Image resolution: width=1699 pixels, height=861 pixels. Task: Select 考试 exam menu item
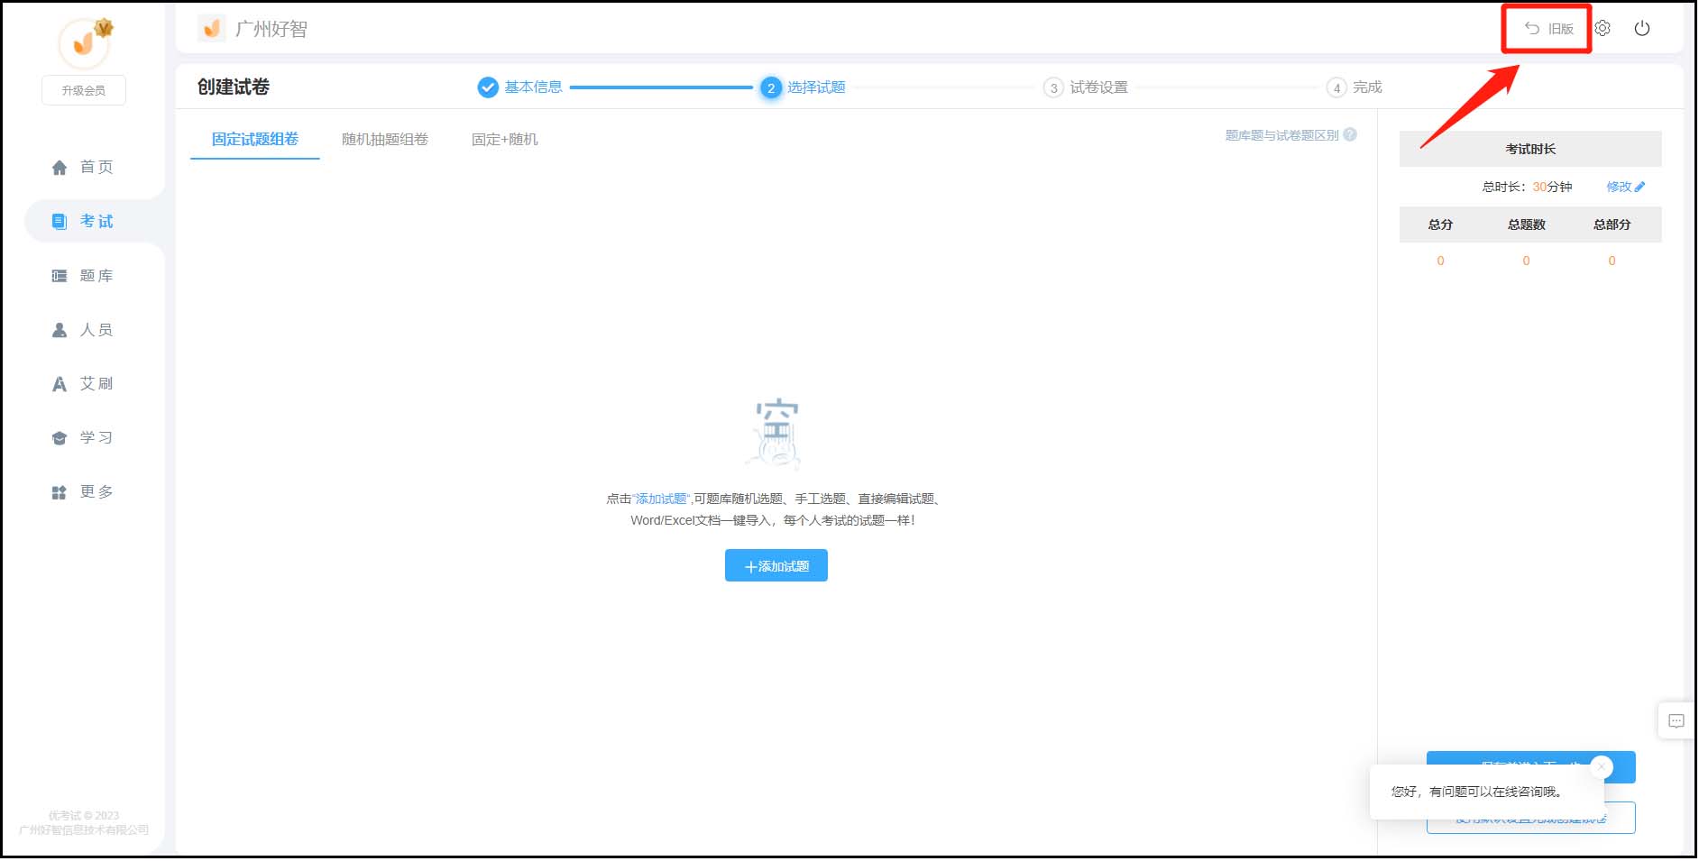[84, 222]
